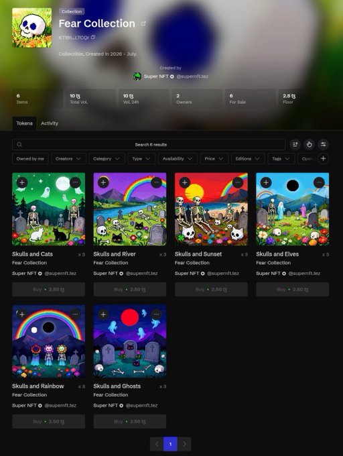Click the add icon on Skulls and Elves
This screenshot has width=343, height=456.
pyautogui.click(x=266, y=182)
